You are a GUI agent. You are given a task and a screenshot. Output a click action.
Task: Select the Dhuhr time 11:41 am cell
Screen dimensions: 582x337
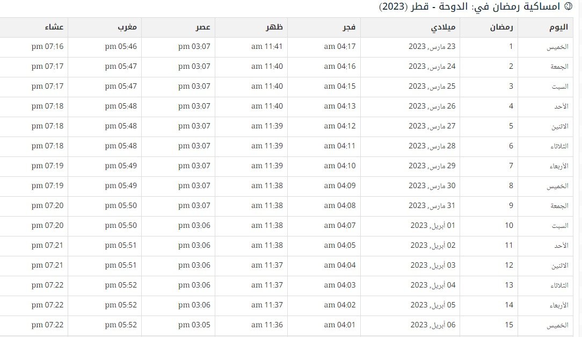[x=267, y=47]
